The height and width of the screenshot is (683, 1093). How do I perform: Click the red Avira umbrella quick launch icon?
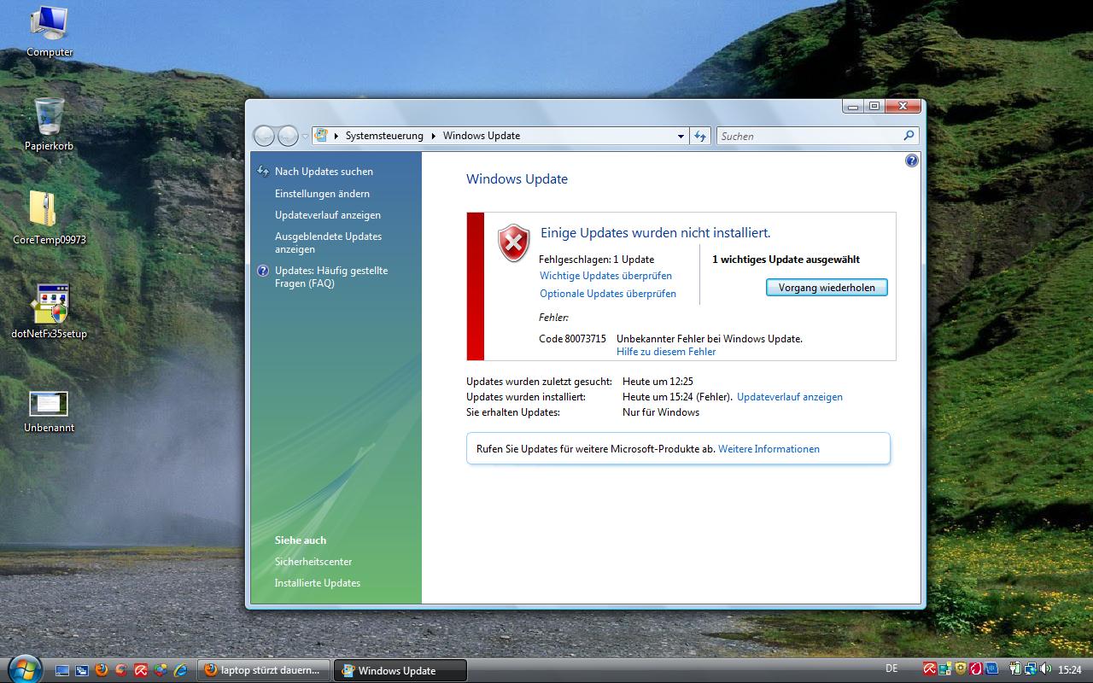(x=141, y=670)
